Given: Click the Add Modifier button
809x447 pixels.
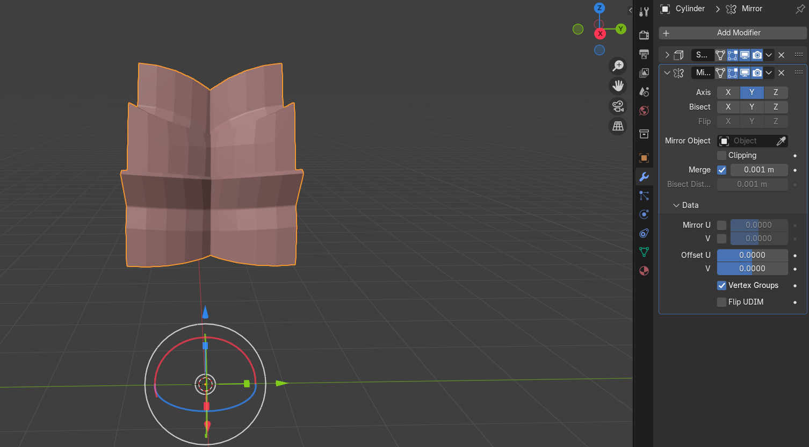Looking at the screenshot, I should click(733, 33).
